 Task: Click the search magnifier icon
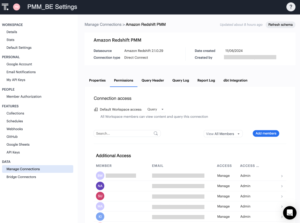tap(156, 133)
